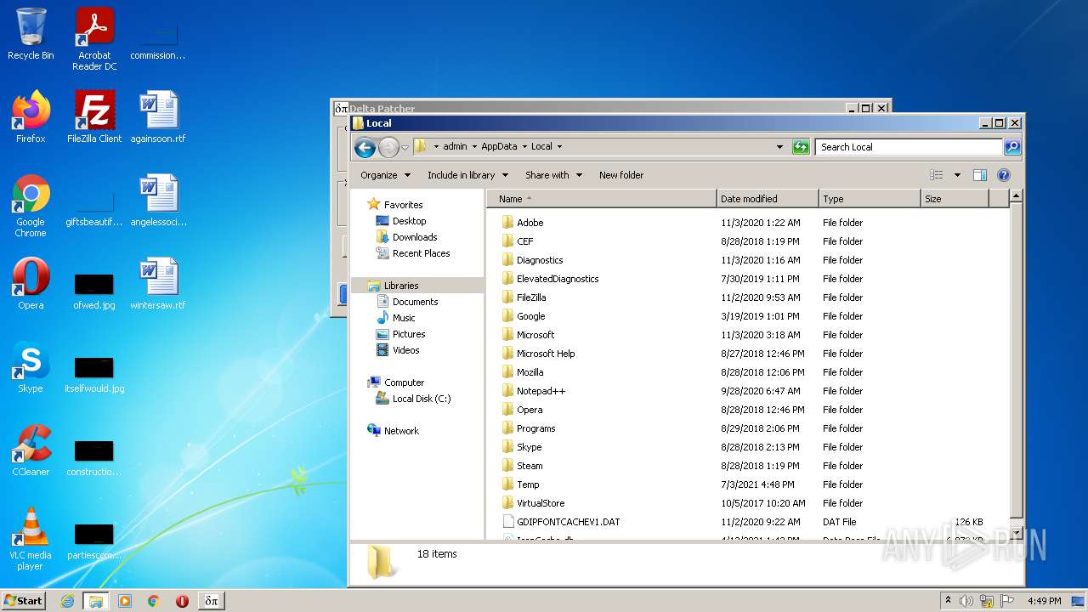
Task: Open VLC media player shortcut
Action: pyautogui.click(x=31, y=539)
